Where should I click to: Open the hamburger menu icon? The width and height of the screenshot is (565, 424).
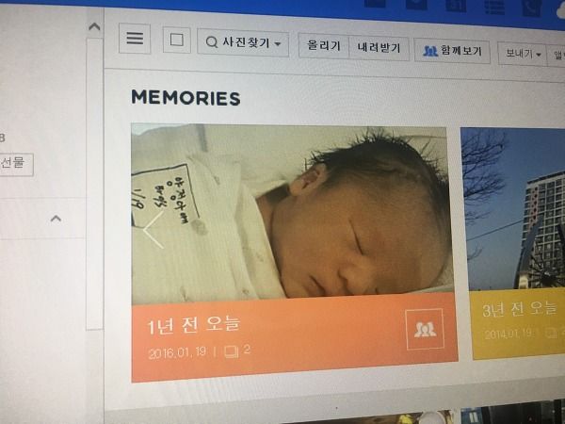click(x=135, y=39)
